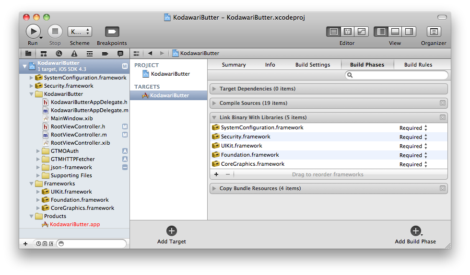Change Required setting for SystemConfiguration.framework

coord(413,128)
